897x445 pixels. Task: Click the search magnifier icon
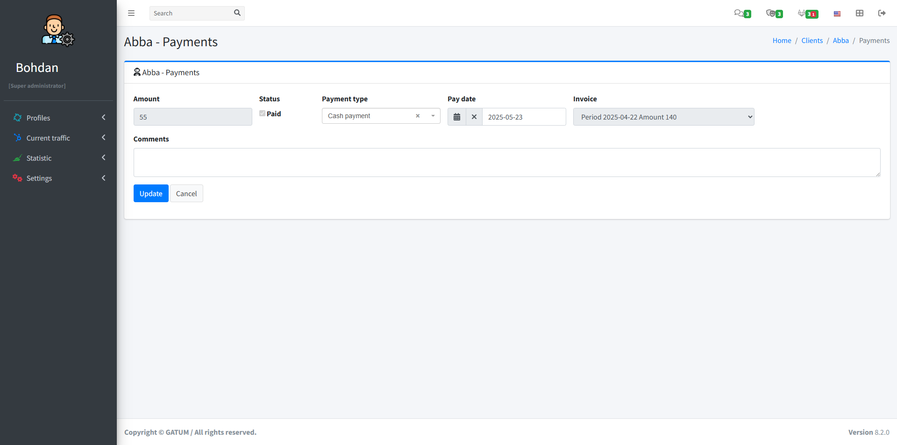(x=237, y=13)
